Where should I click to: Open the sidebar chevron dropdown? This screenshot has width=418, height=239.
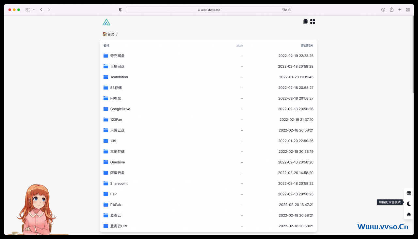click(34, 9)
